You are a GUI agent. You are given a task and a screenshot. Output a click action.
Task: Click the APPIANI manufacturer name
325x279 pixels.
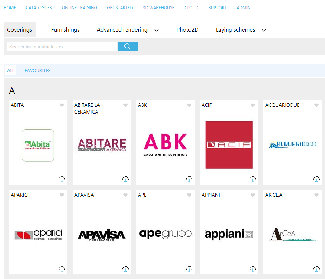click(x=211, y=195)
